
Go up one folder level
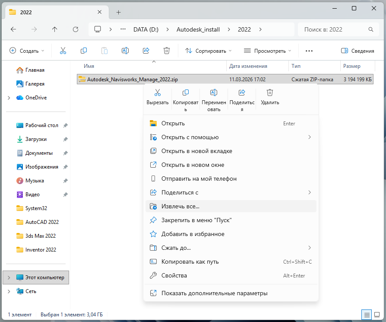pyautogui.click(x=53, y=29)
